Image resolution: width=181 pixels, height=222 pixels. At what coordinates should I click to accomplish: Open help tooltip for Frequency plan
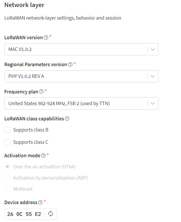click(41, 92)
